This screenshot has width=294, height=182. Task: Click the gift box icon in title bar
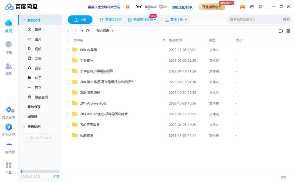128,7
